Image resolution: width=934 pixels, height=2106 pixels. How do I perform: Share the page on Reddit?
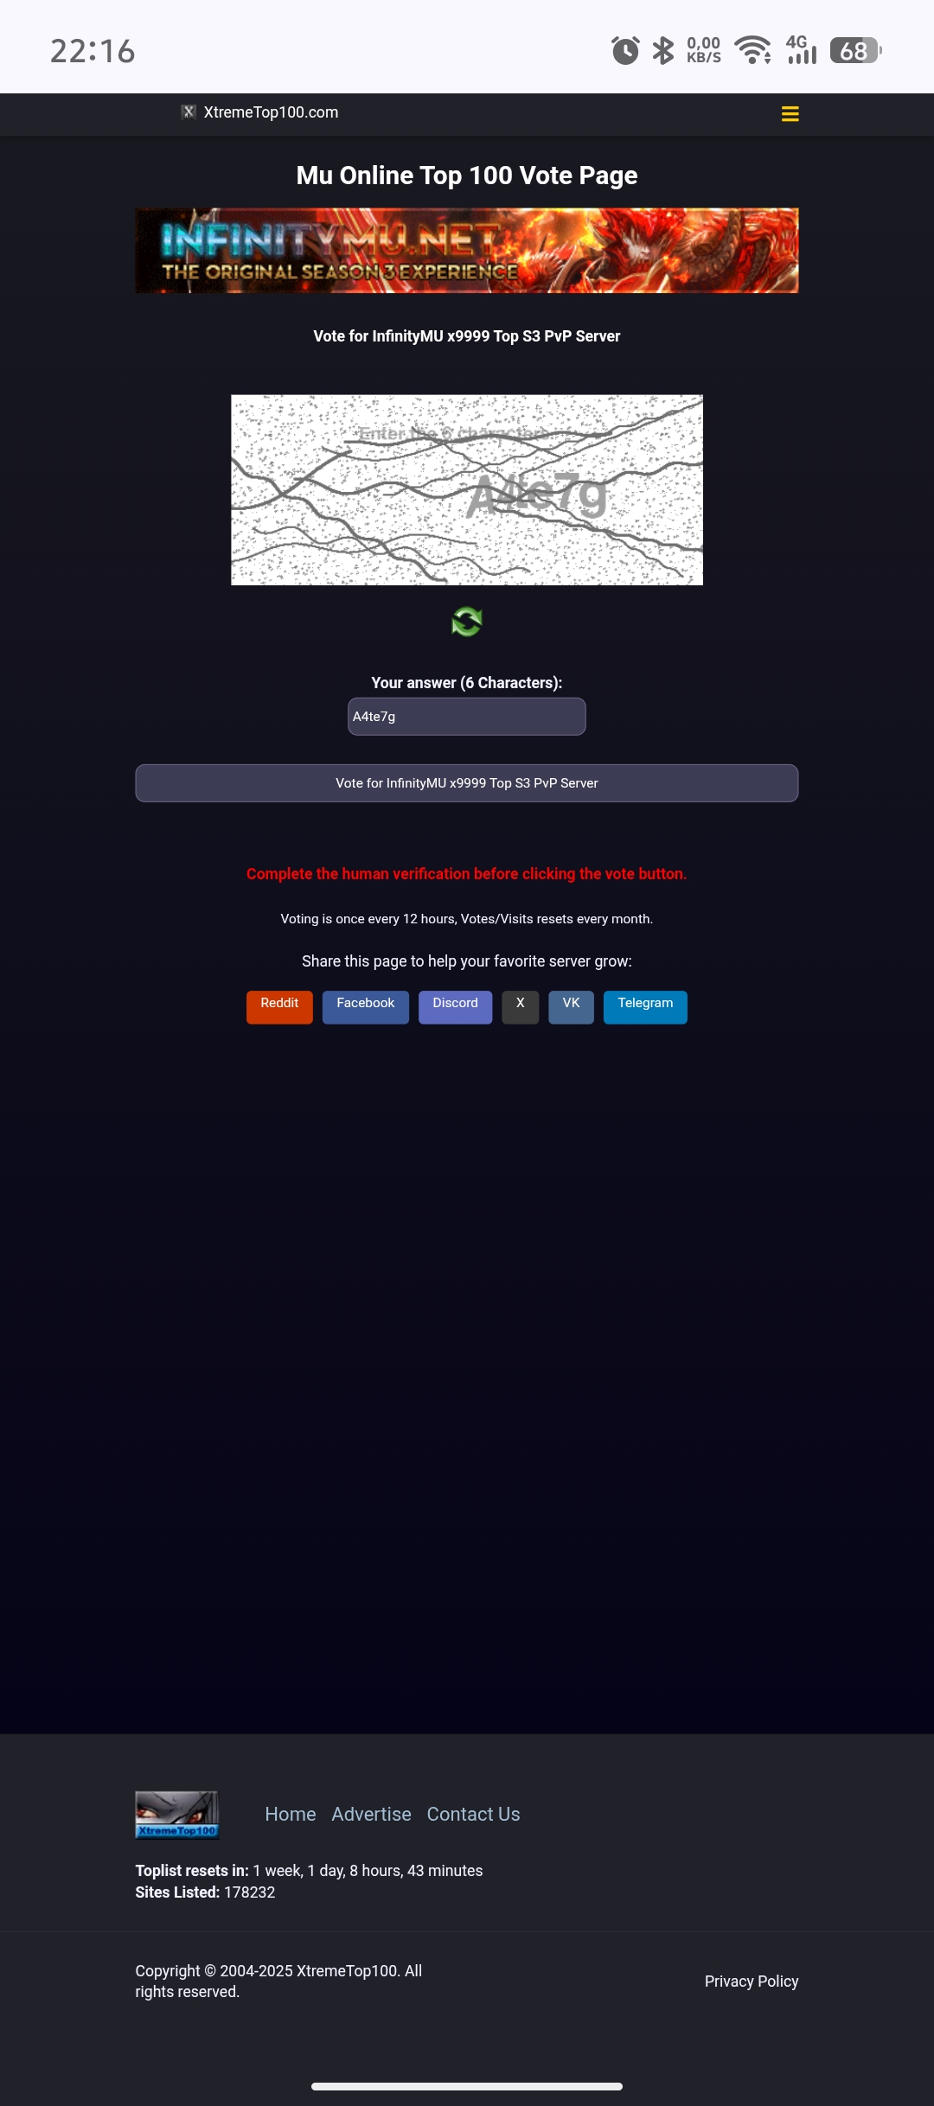279,1007
